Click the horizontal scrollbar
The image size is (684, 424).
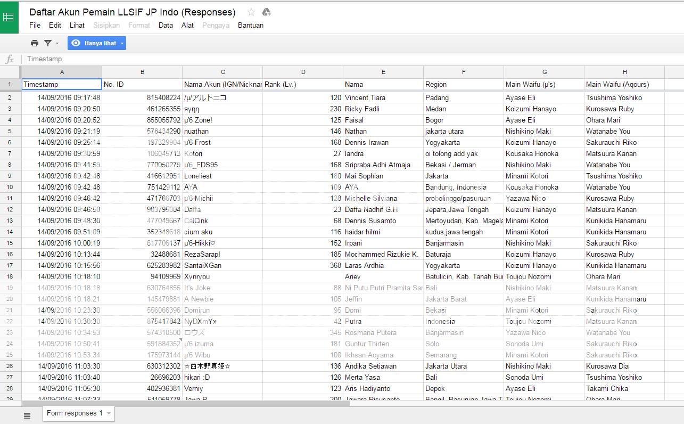[x=185, y=403]
